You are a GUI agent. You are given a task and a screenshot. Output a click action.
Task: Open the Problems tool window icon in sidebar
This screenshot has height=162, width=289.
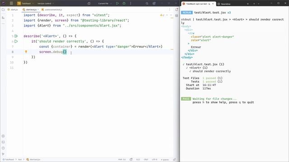click(x=3, y=148)
